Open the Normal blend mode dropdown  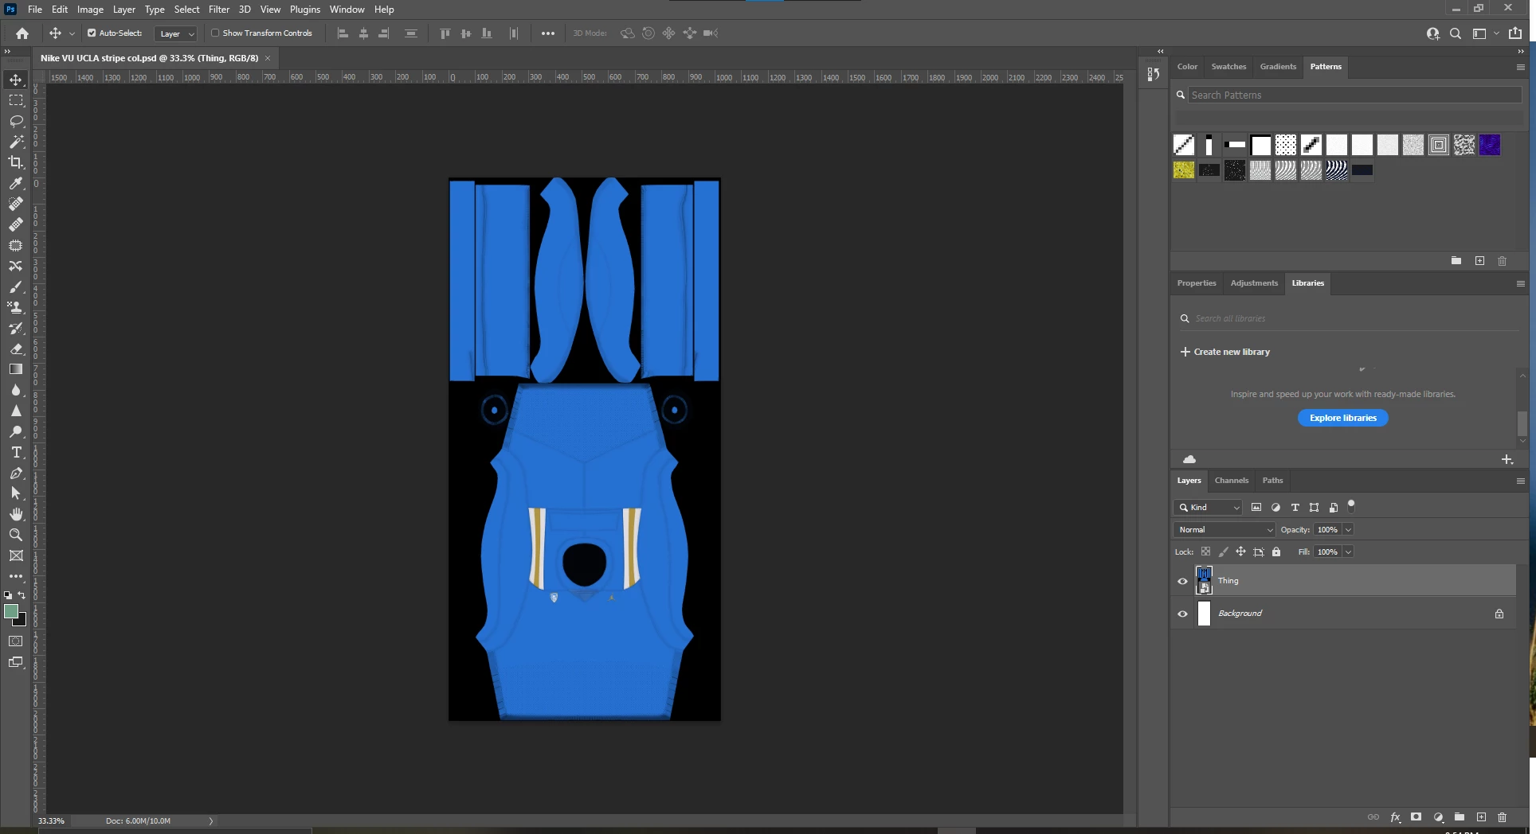click(x=1224, y=530)
